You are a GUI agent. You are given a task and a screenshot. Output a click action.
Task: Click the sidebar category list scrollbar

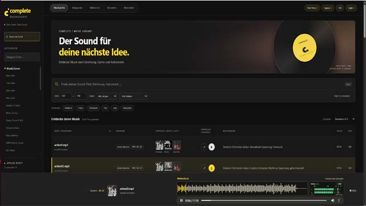[x=41, y=78]
